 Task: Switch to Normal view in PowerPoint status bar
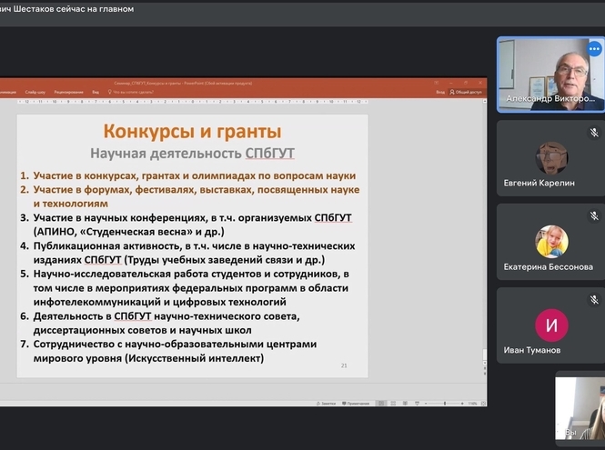[x=381, y=404]
